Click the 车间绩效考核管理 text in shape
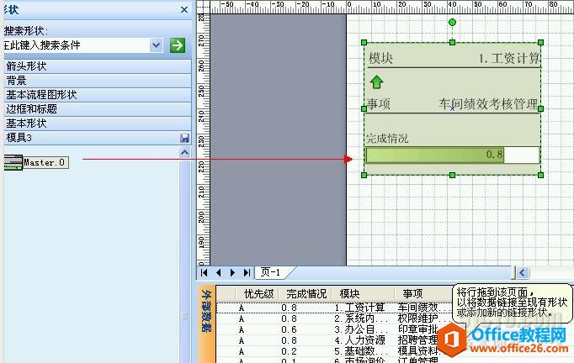 (489, 104)
